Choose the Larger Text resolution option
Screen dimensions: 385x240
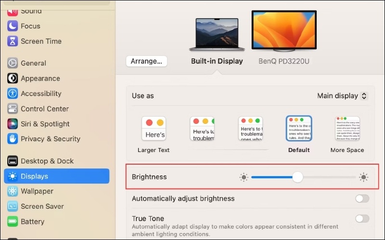point(154,129)
